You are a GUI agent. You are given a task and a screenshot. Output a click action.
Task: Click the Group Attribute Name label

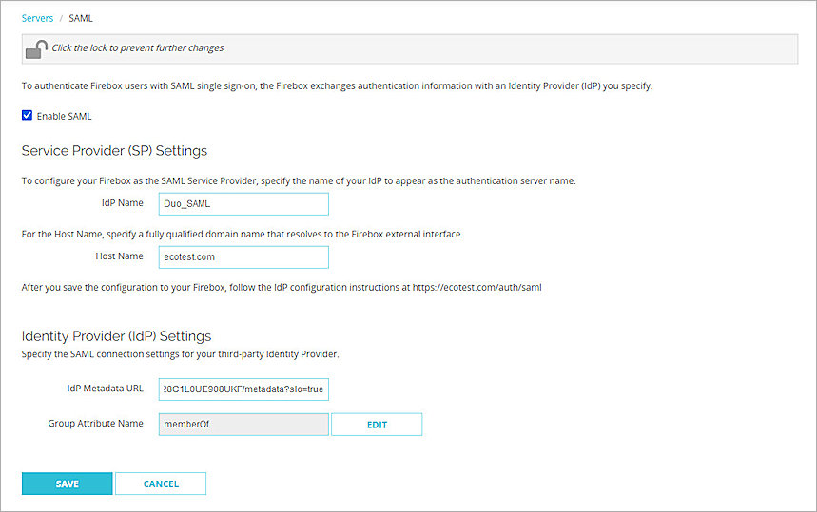point(95,424)
